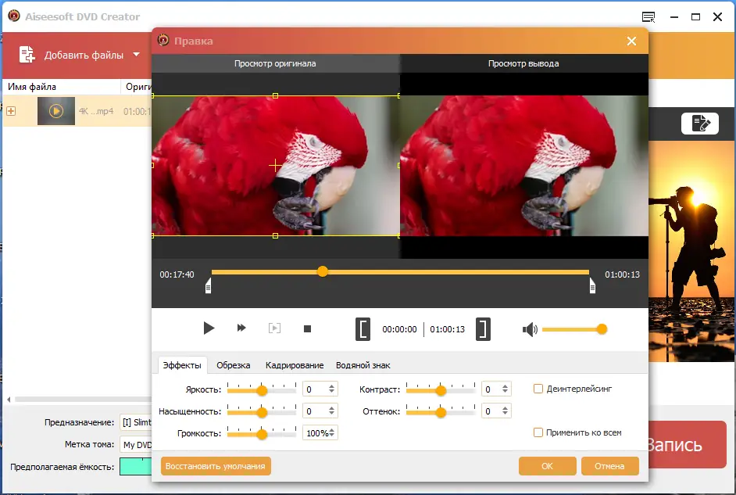The width and height of the screenshot is (736, 495).
Task: Click the Оттенок value stepper arrows
Action: tap(505, 411)
